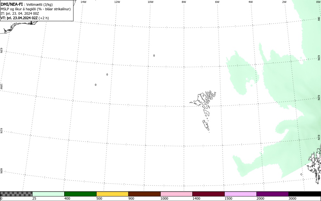Click the 'Veltimætti (J/kg)' label
Screen dimensions: 321x201
(39, 4)
